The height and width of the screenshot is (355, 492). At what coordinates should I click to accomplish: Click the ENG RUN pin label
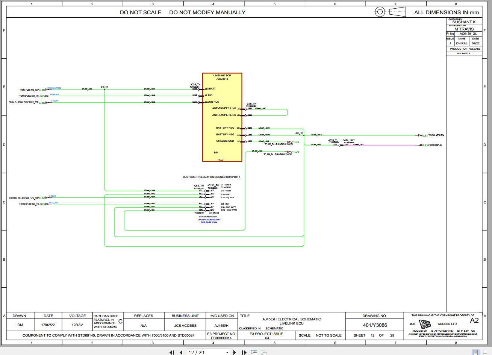213,102
